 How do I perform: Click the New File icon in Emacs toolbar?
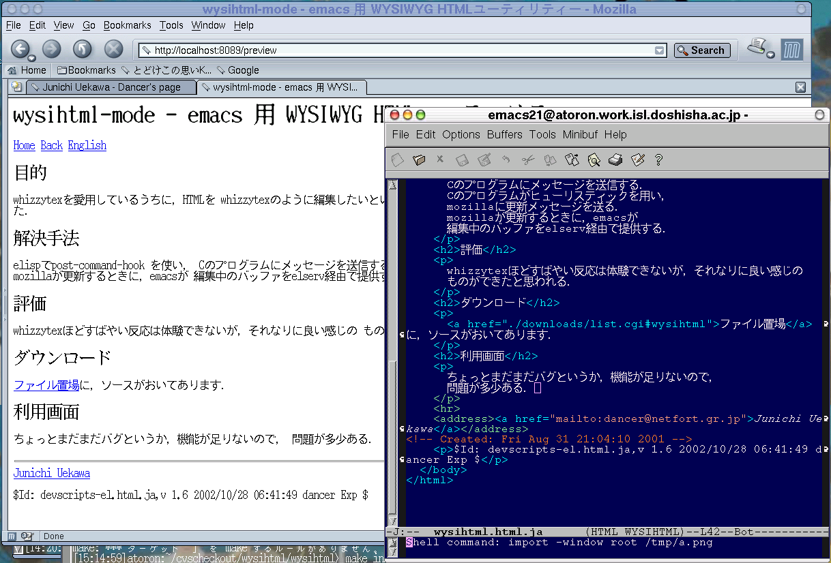398,159
